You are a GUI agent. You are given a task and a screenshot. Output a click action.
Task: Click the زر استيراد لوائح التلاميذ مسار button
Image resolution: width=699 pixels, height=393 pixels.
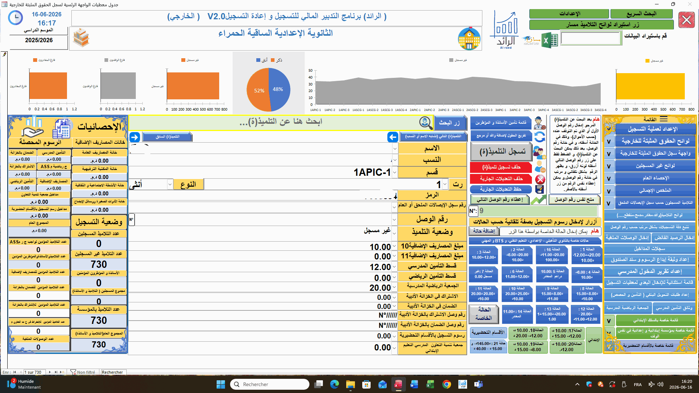coord(601,25)
